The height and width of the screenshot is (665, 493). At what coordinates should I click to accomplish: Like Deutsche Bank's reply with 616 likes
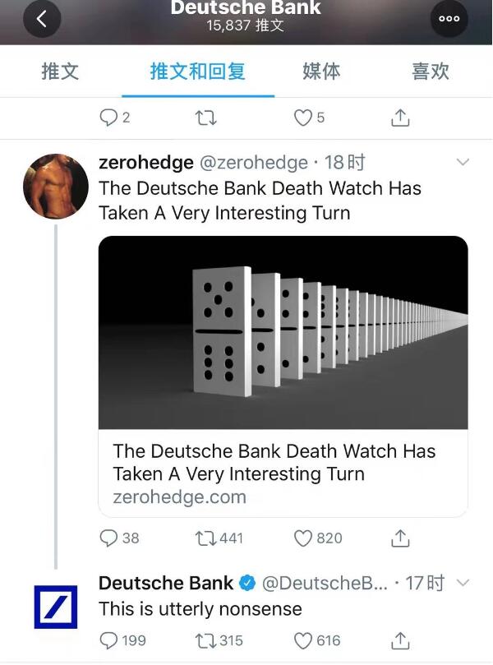click(304, 640)
